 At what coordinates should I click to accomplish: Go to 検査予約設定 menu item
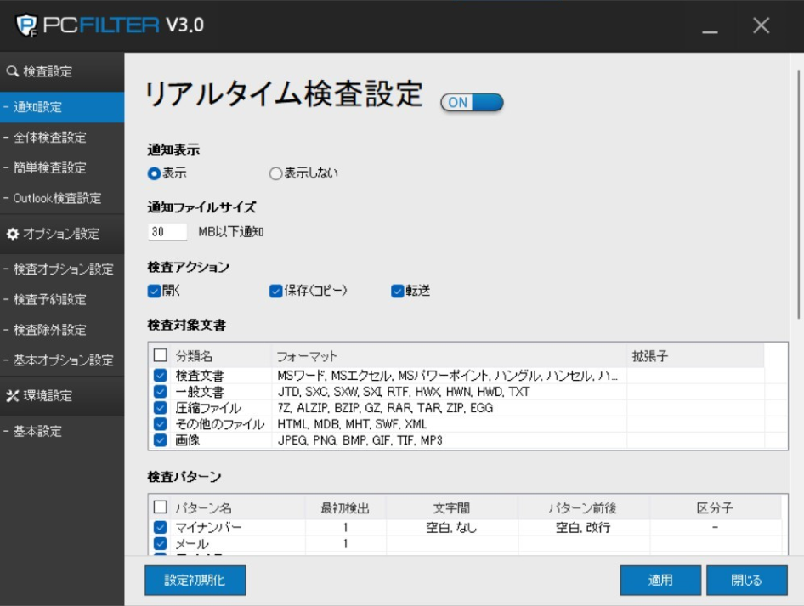point(49,299)
